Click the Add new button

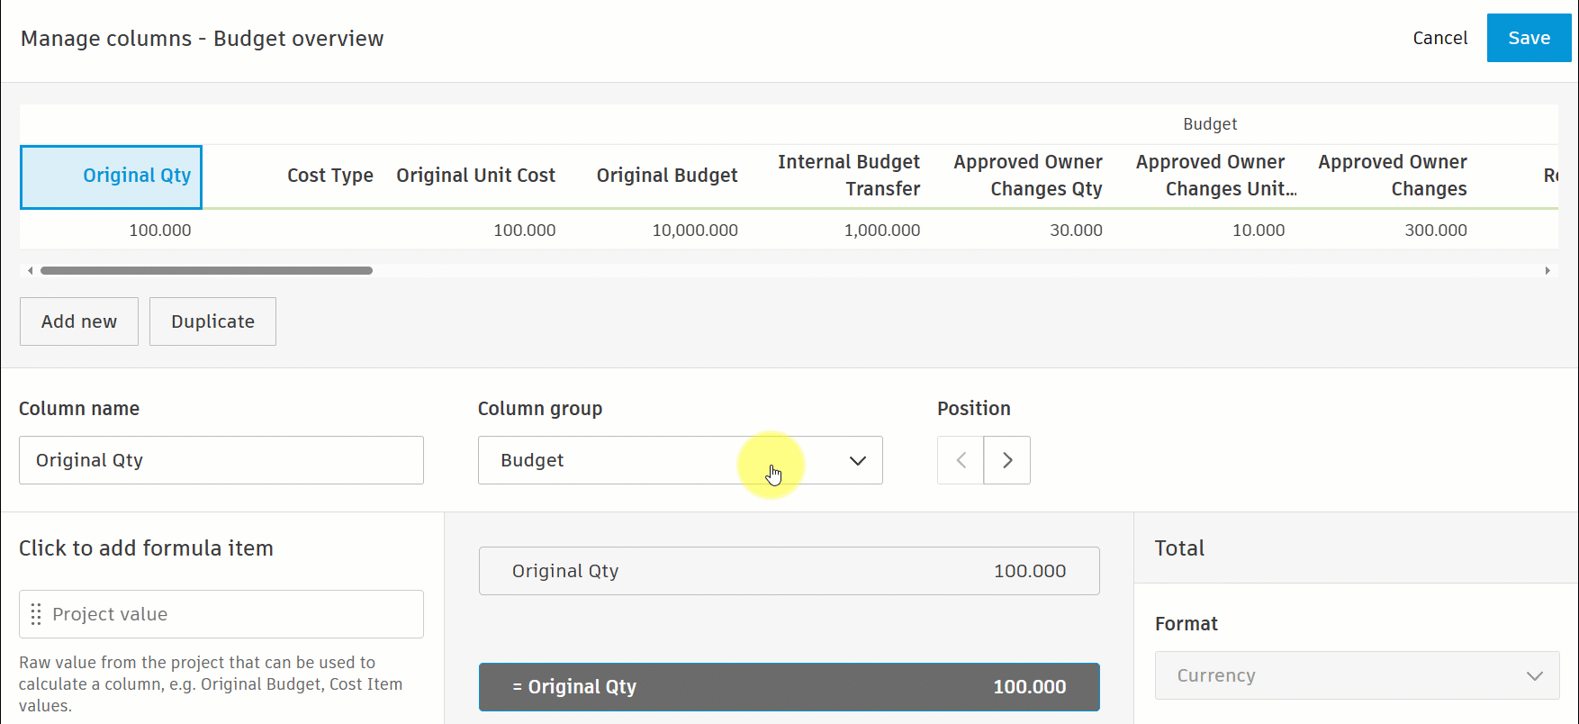[79, 321]
